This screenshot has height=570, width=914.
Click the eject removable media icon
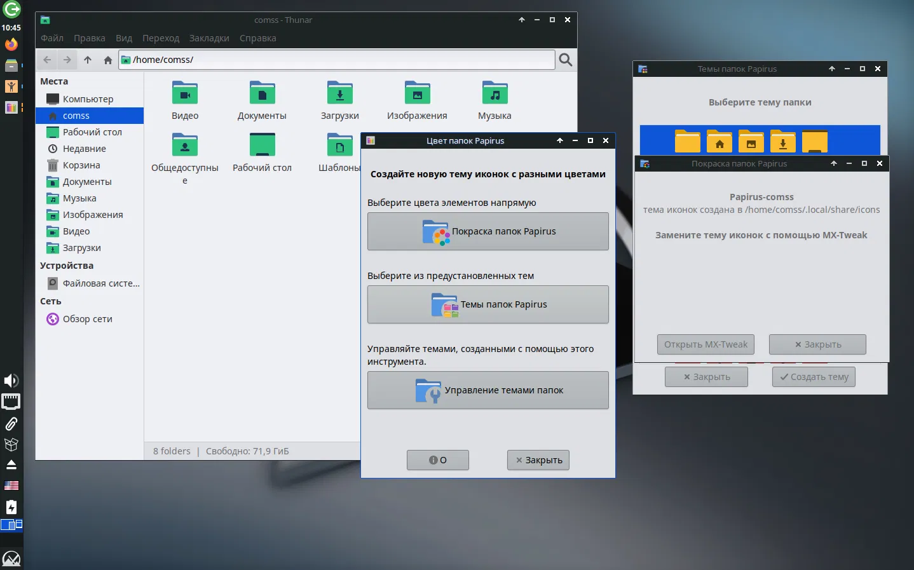11,465
